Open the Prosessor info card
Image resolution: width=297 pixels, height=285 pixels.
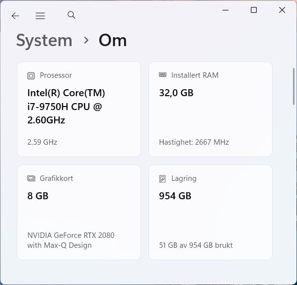click(x=79, y=109)
